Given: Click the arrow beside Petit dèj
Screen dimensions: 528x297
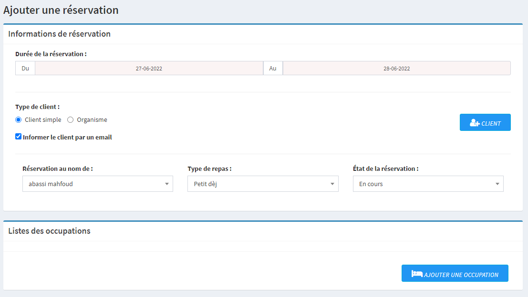Looking at the screenshot, I should pyautogui.click(x=332, y=184).
